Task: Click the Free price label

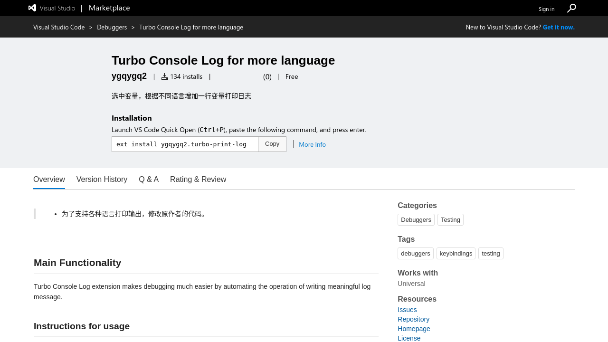Action: (292, 76)
